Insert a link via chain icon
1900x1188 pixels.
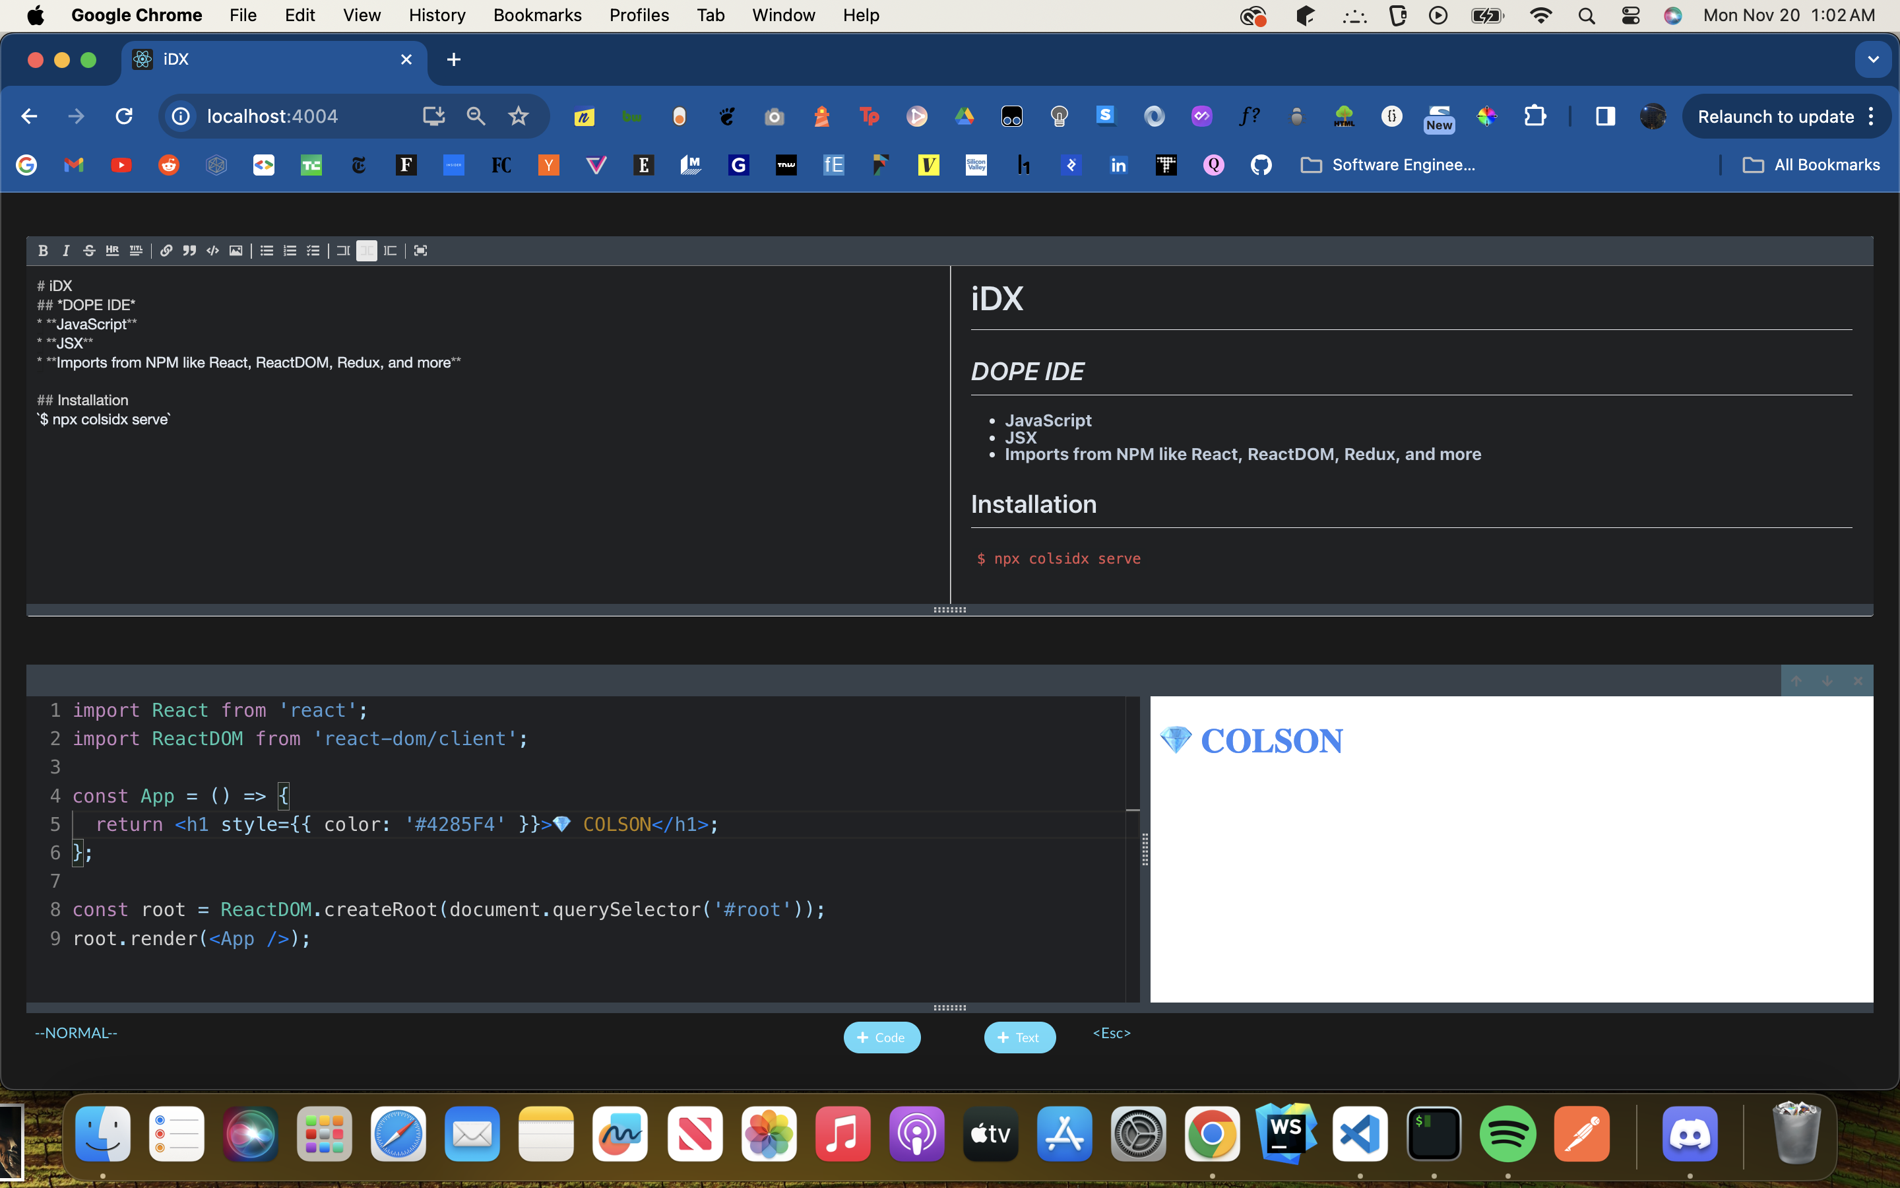[166, 251]
